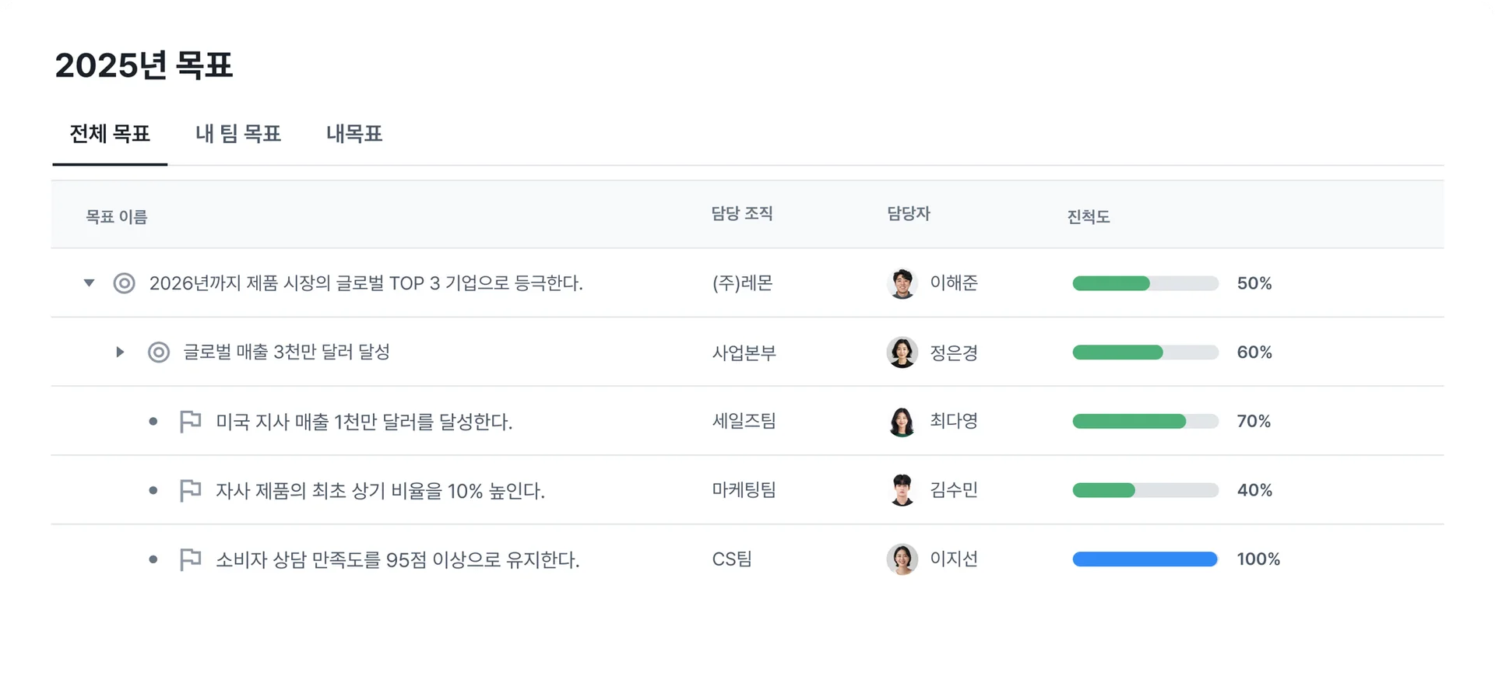This screenshot has width=1495, height=680.
Task: Open the goal 미국 지사 매출 1천만 달러를 달성한다
Action: 364,422
